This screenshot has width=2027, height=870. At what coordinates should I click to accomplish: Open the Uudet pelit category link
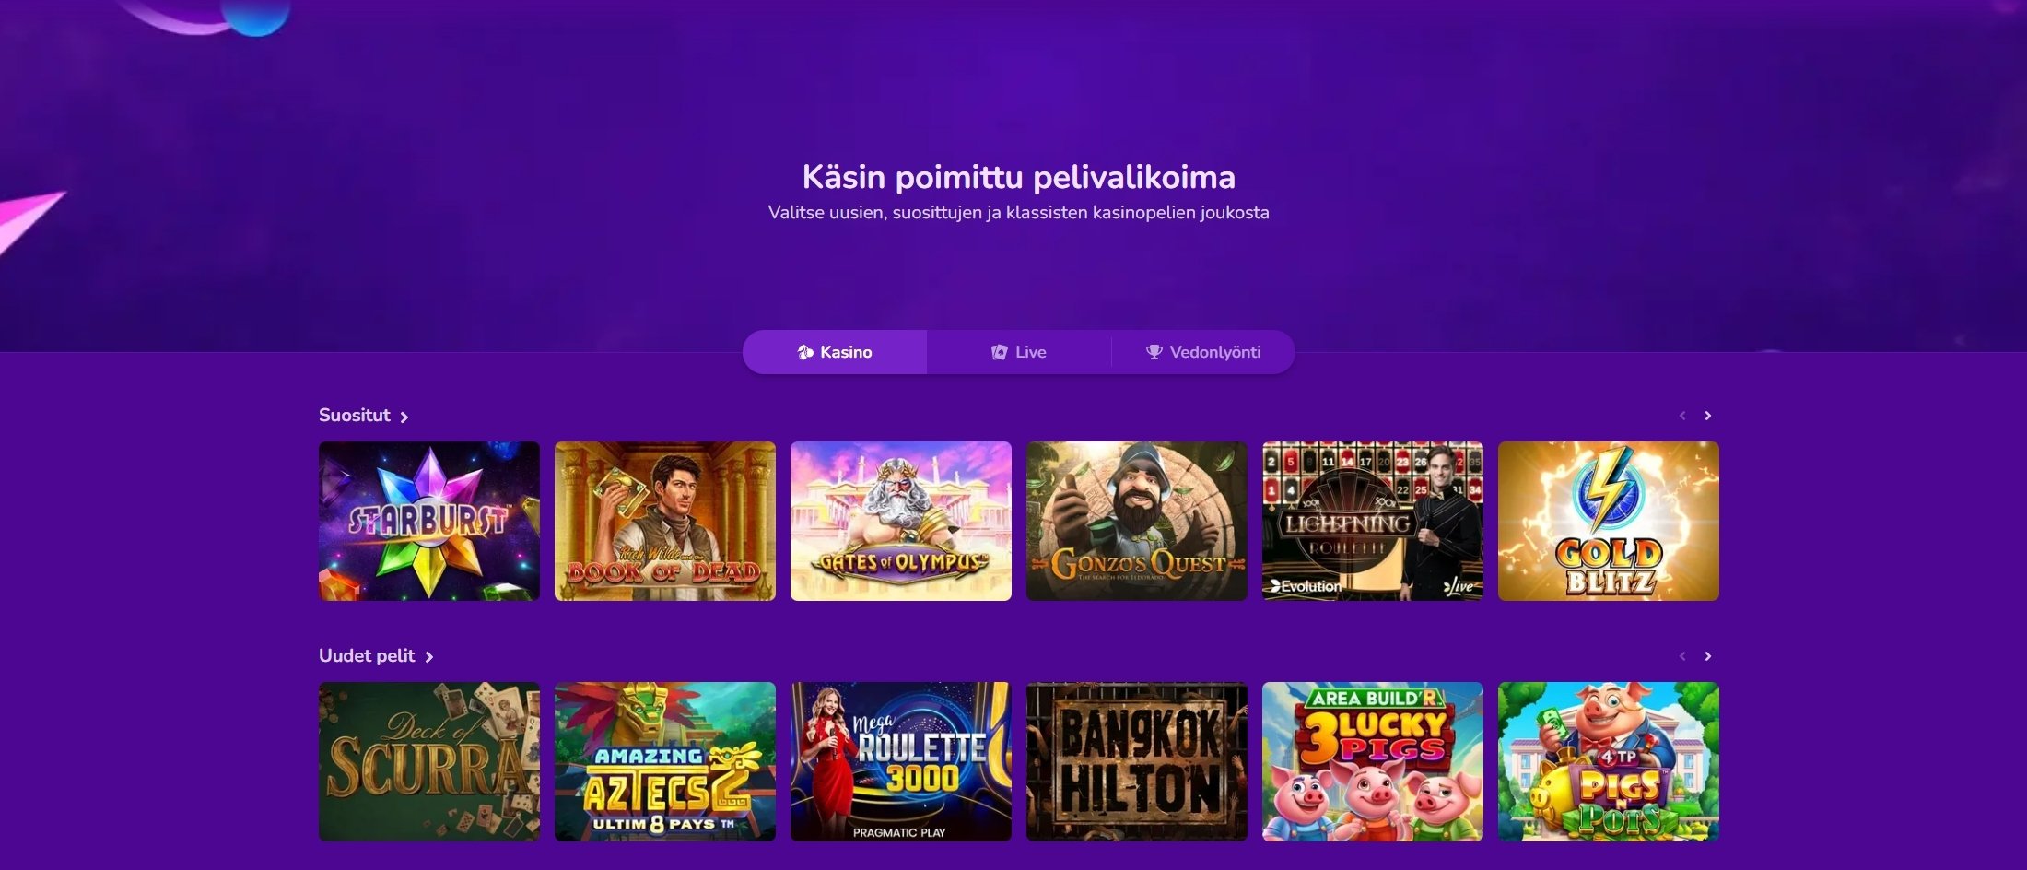376,656
